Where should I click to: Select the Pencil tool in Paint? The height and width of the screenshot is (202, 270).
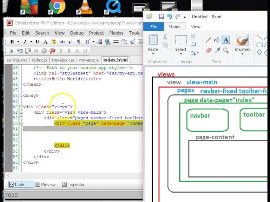(208, 40)
